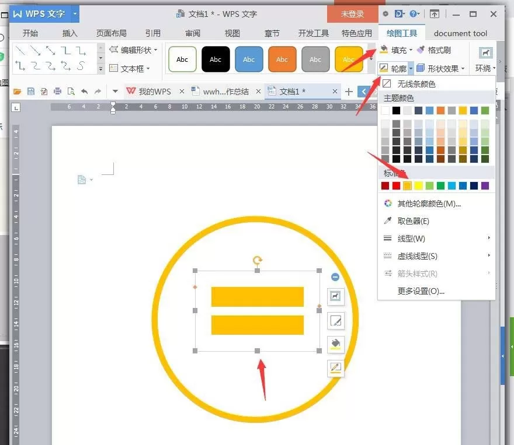Open the 插入 ribbon tab
Viewport: 514px width, 445px height.
pos(70,33)
